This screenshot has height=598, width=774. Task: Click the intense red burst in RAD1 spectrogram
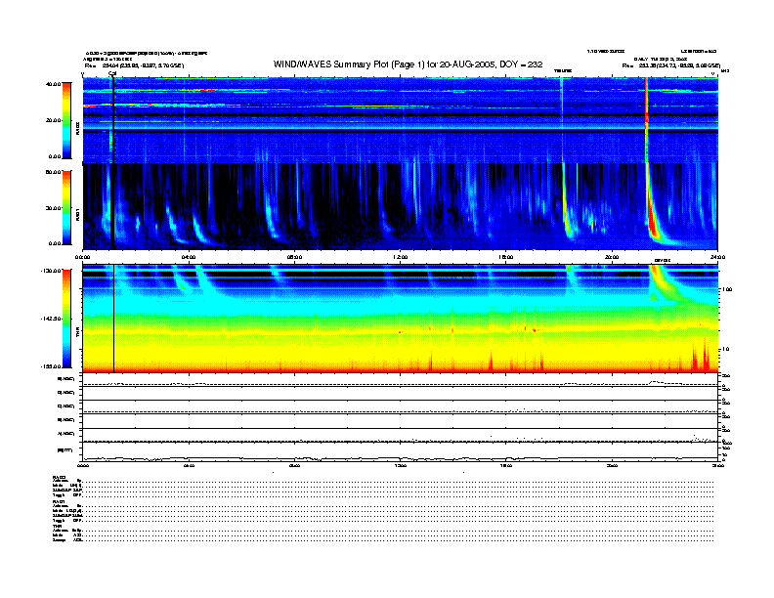click(x=653, y=222)
